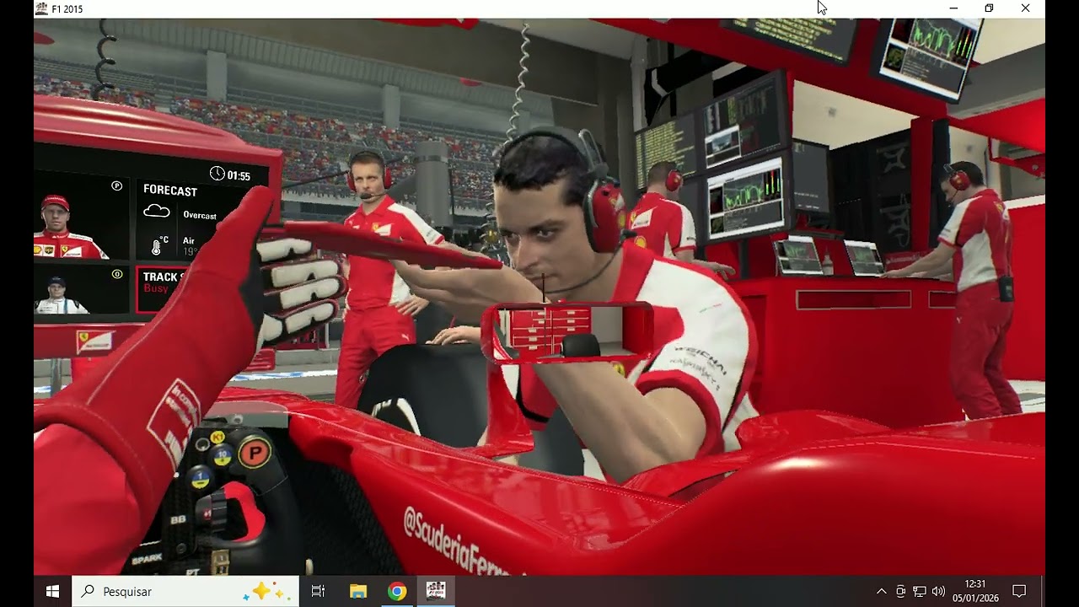
Task: Open network settings from the tray icon
Action: click(920, 592)
